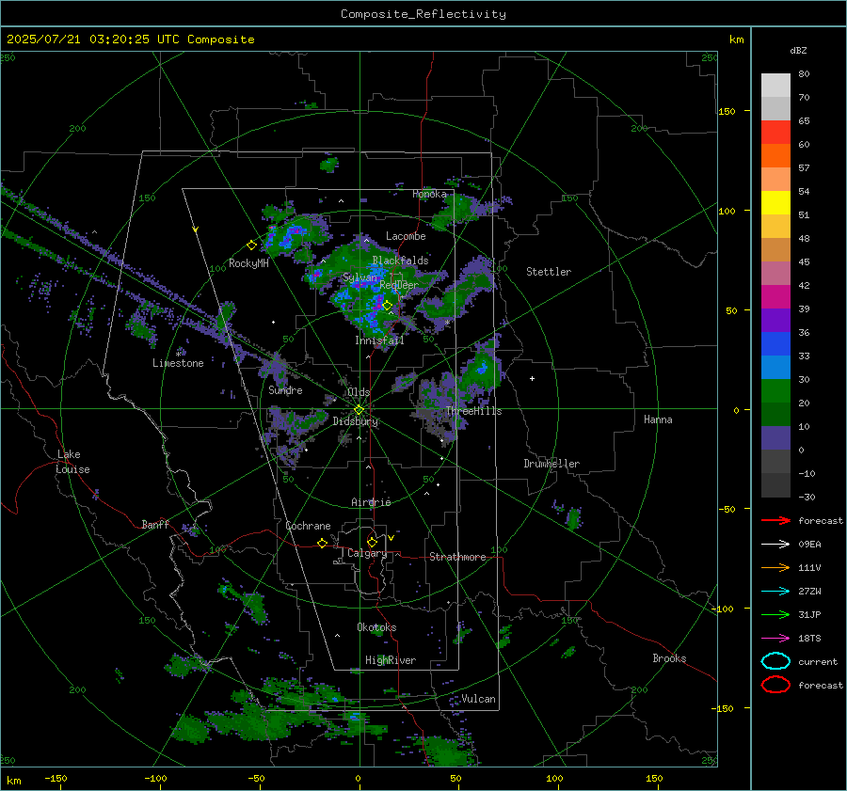
Task: Click the Lake Louise label on map
Action: tap(72, 462)
